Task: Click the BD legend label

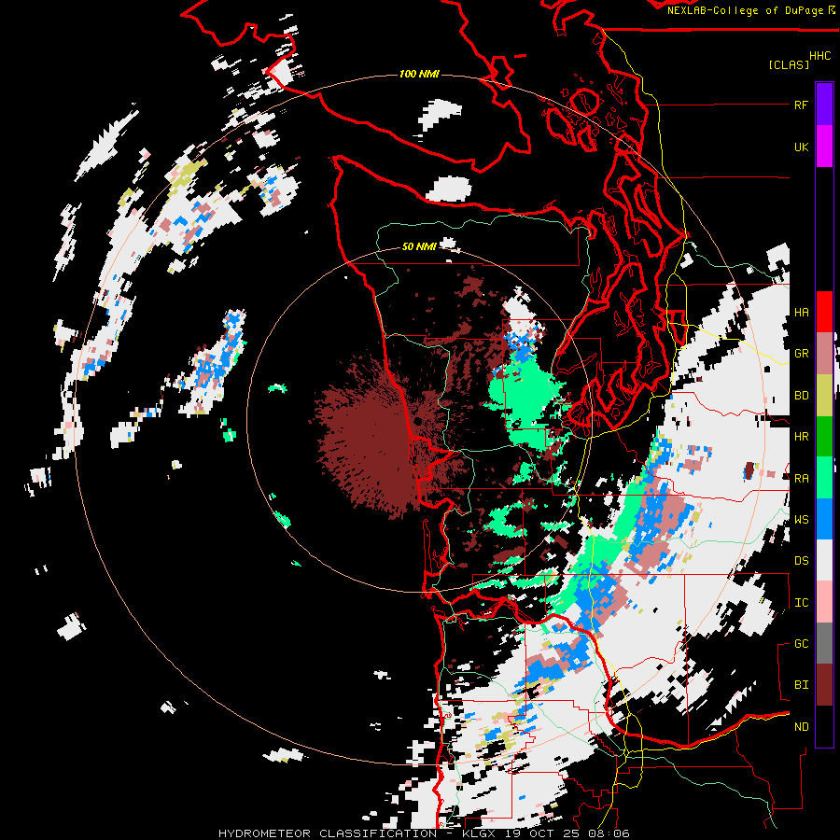Action: click(x=801, y=396)
